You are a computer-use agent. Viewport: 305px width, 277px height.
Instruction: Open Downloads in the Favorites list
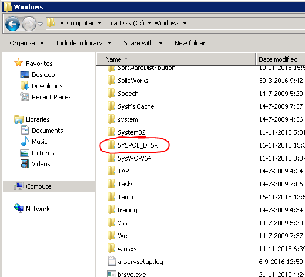click(x=47, y=86)
